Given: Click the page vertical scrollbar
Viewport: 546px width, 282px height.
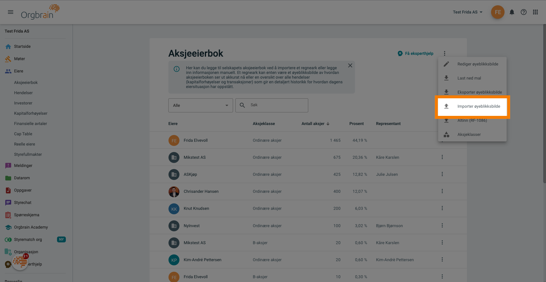Looking at the screenshot, I should (545, 104).
